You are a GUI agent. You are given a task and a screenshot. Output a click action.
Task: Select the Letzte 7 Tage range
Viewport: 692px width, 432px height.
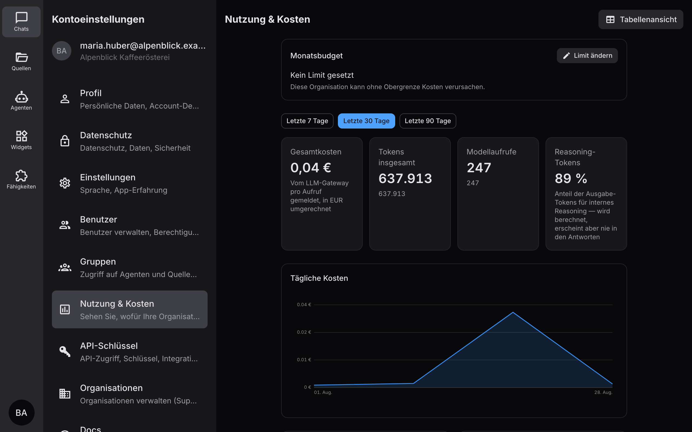[307, 121]
